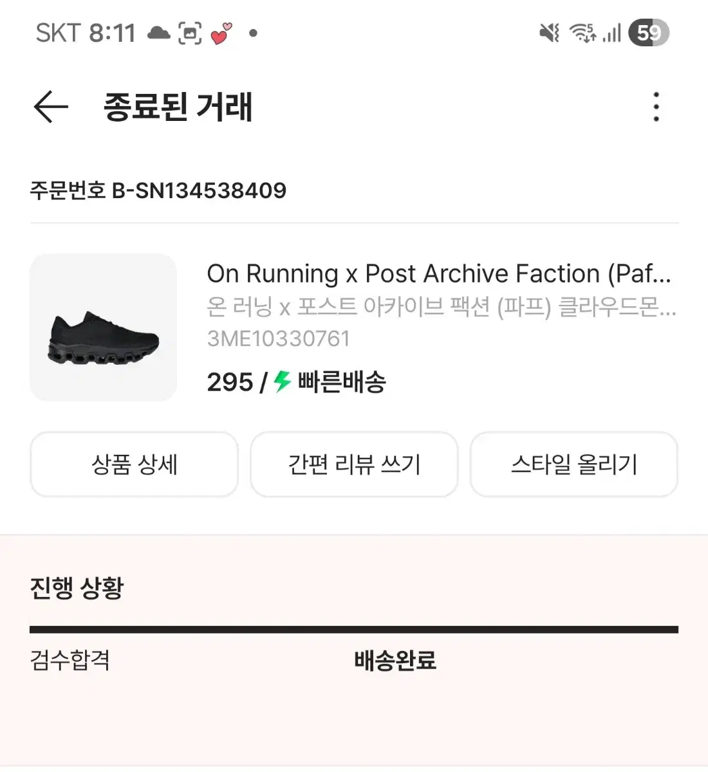Screen dimensions: 708x772
Task: Open the three-dot more options menu
Action: pos(656,107)
